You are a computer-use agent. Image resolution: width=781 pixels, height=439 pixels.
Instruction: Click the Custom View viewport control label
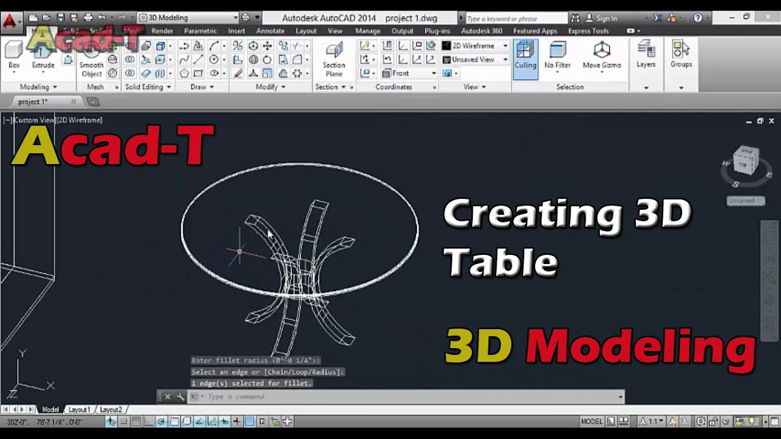[x=34, y=120]
